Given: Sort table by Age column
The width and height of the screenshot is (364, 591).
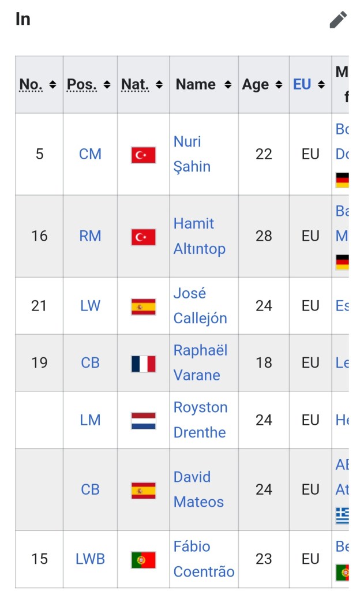Looking at the screenshot, I should (x=279, y=85).
